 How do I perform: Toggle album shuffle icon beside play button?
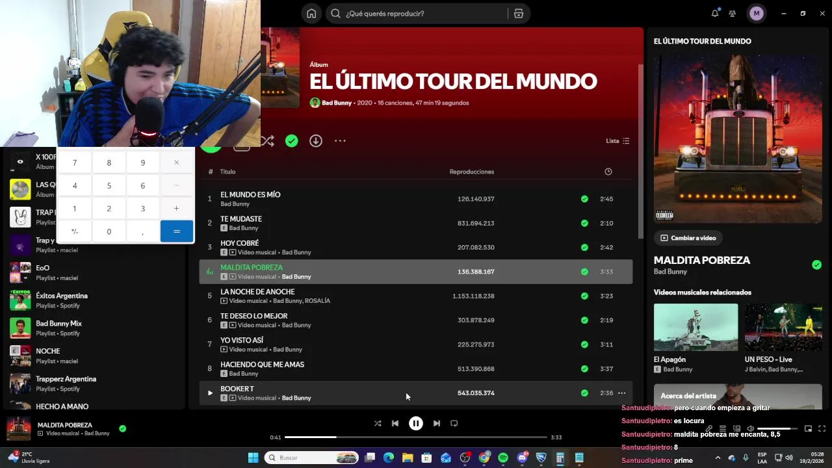pos(267,141)
